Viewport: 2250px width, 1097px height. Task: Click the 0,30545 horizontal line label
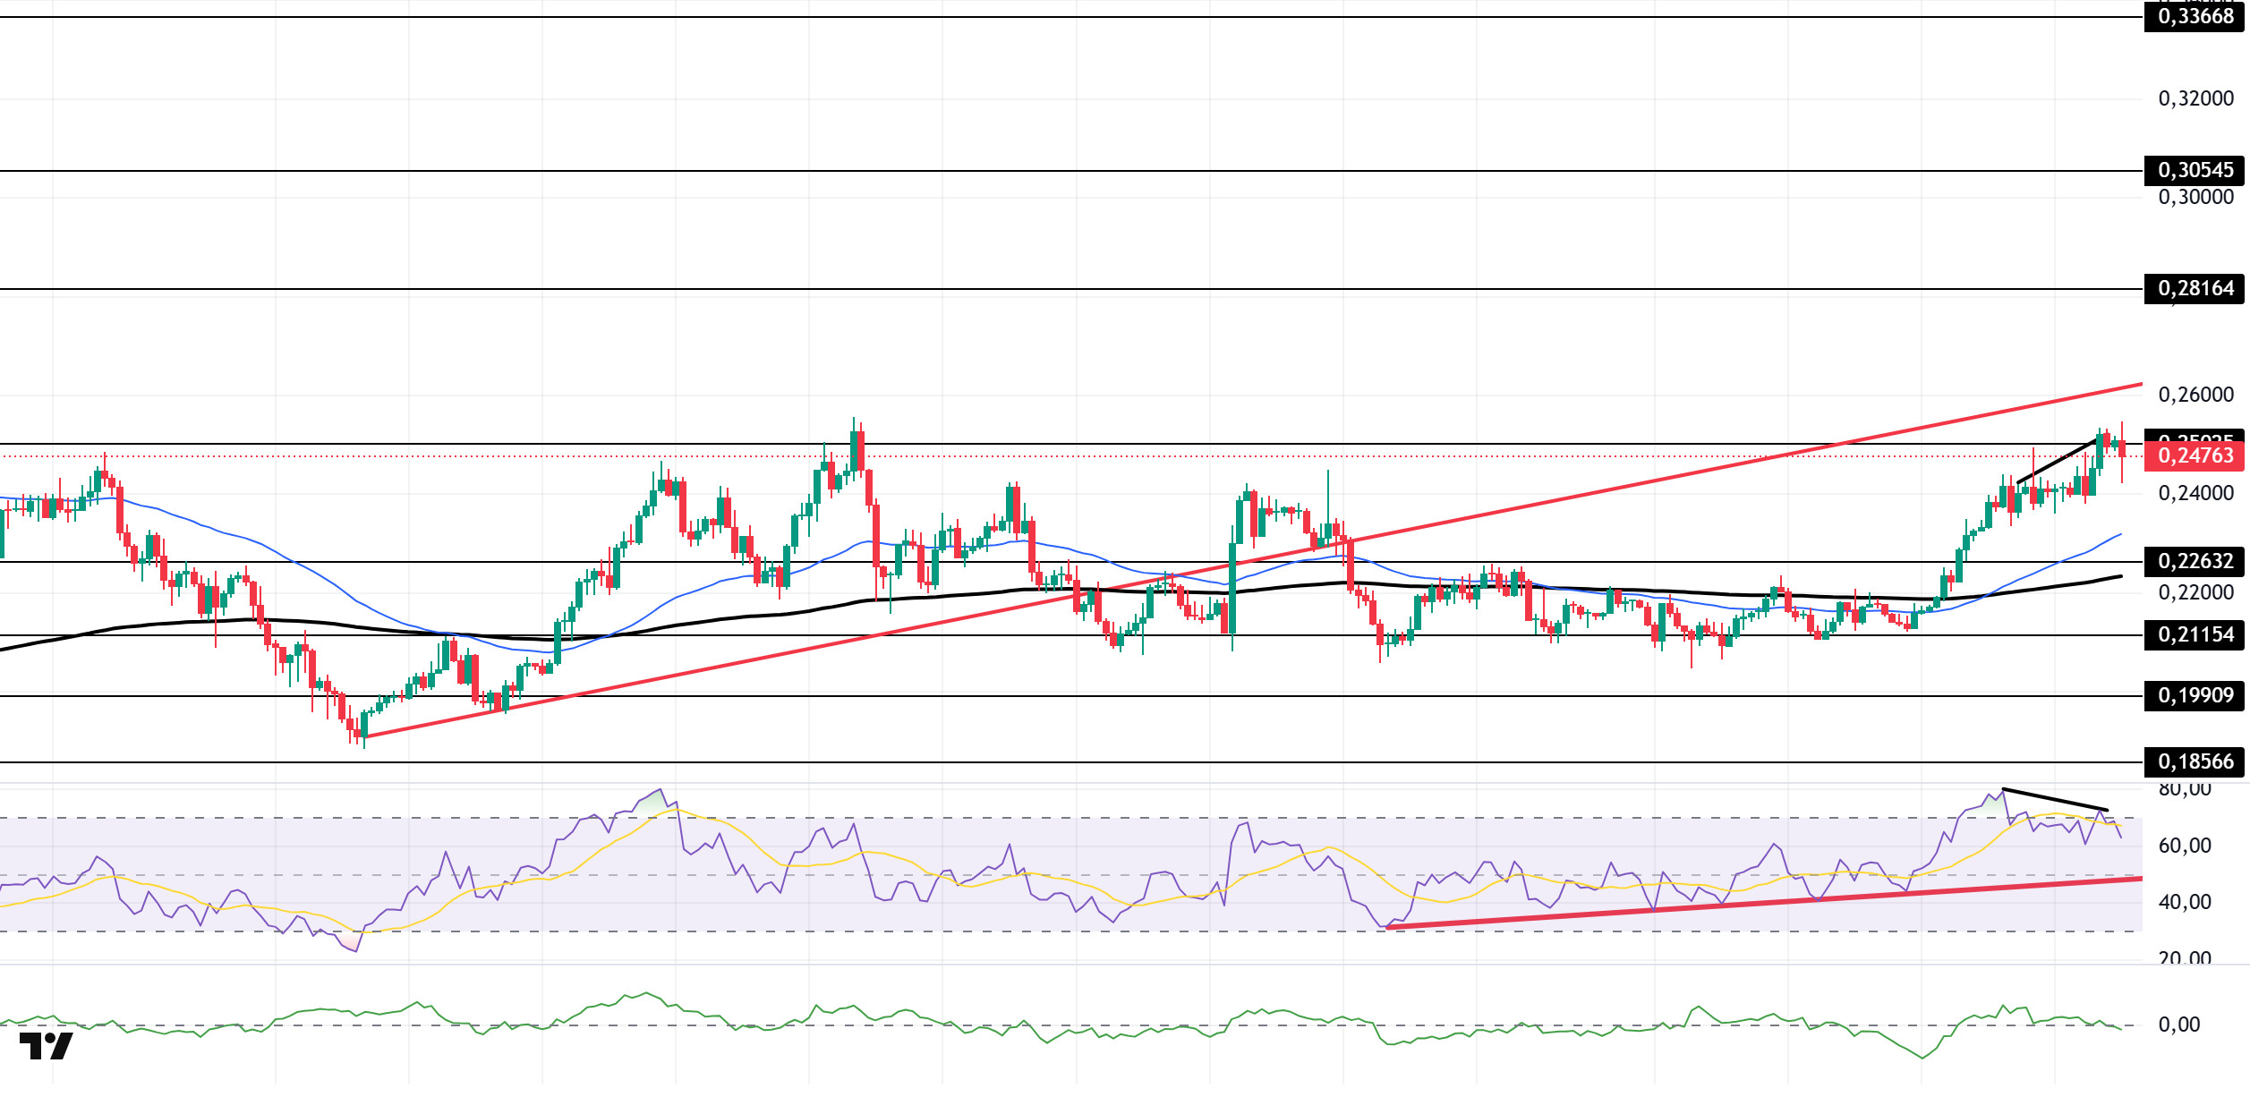pos(2195,170)
